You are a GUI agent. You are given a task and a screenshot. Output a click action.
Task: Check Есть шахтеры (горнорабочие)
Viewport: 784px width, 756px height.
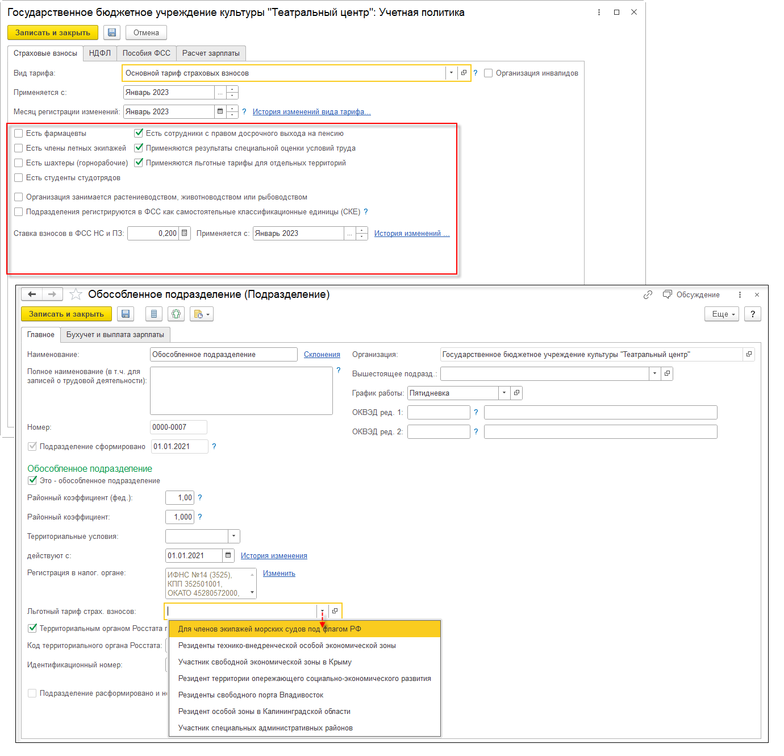tap(19, 163)
